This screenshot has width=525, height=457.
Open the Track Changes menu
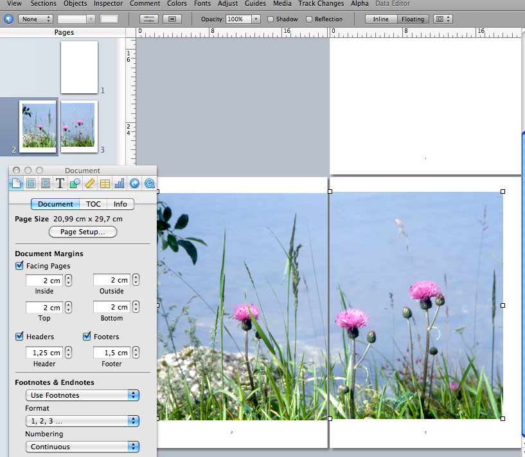321,4
